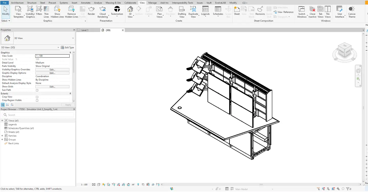Enable the Crop View checkbox
368x192 pixels.
coord(37,97)
